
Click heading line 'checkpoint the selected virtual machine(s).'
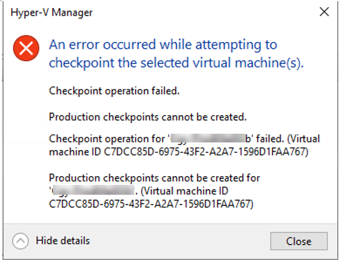(176, 63)
